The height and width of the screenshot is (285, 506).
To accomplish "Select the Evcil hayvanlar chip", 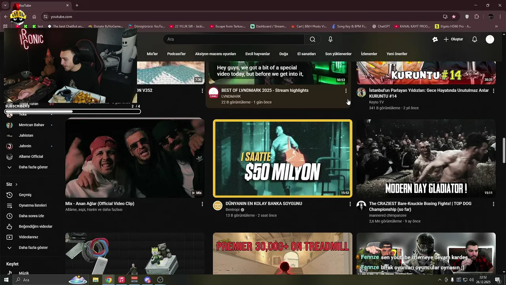I will point(257,54).
